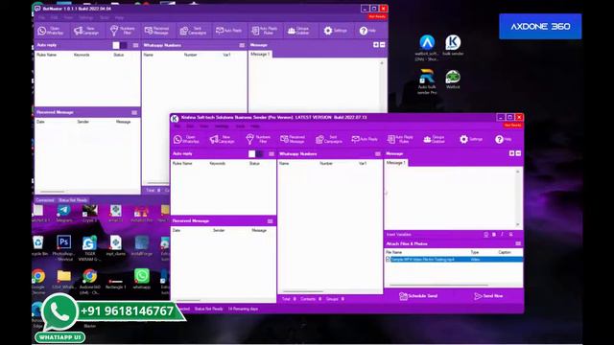This screenshot has height=345, width=614.
Task: Click Not Ready status badge in Business Sender
Action: point(512,126)
